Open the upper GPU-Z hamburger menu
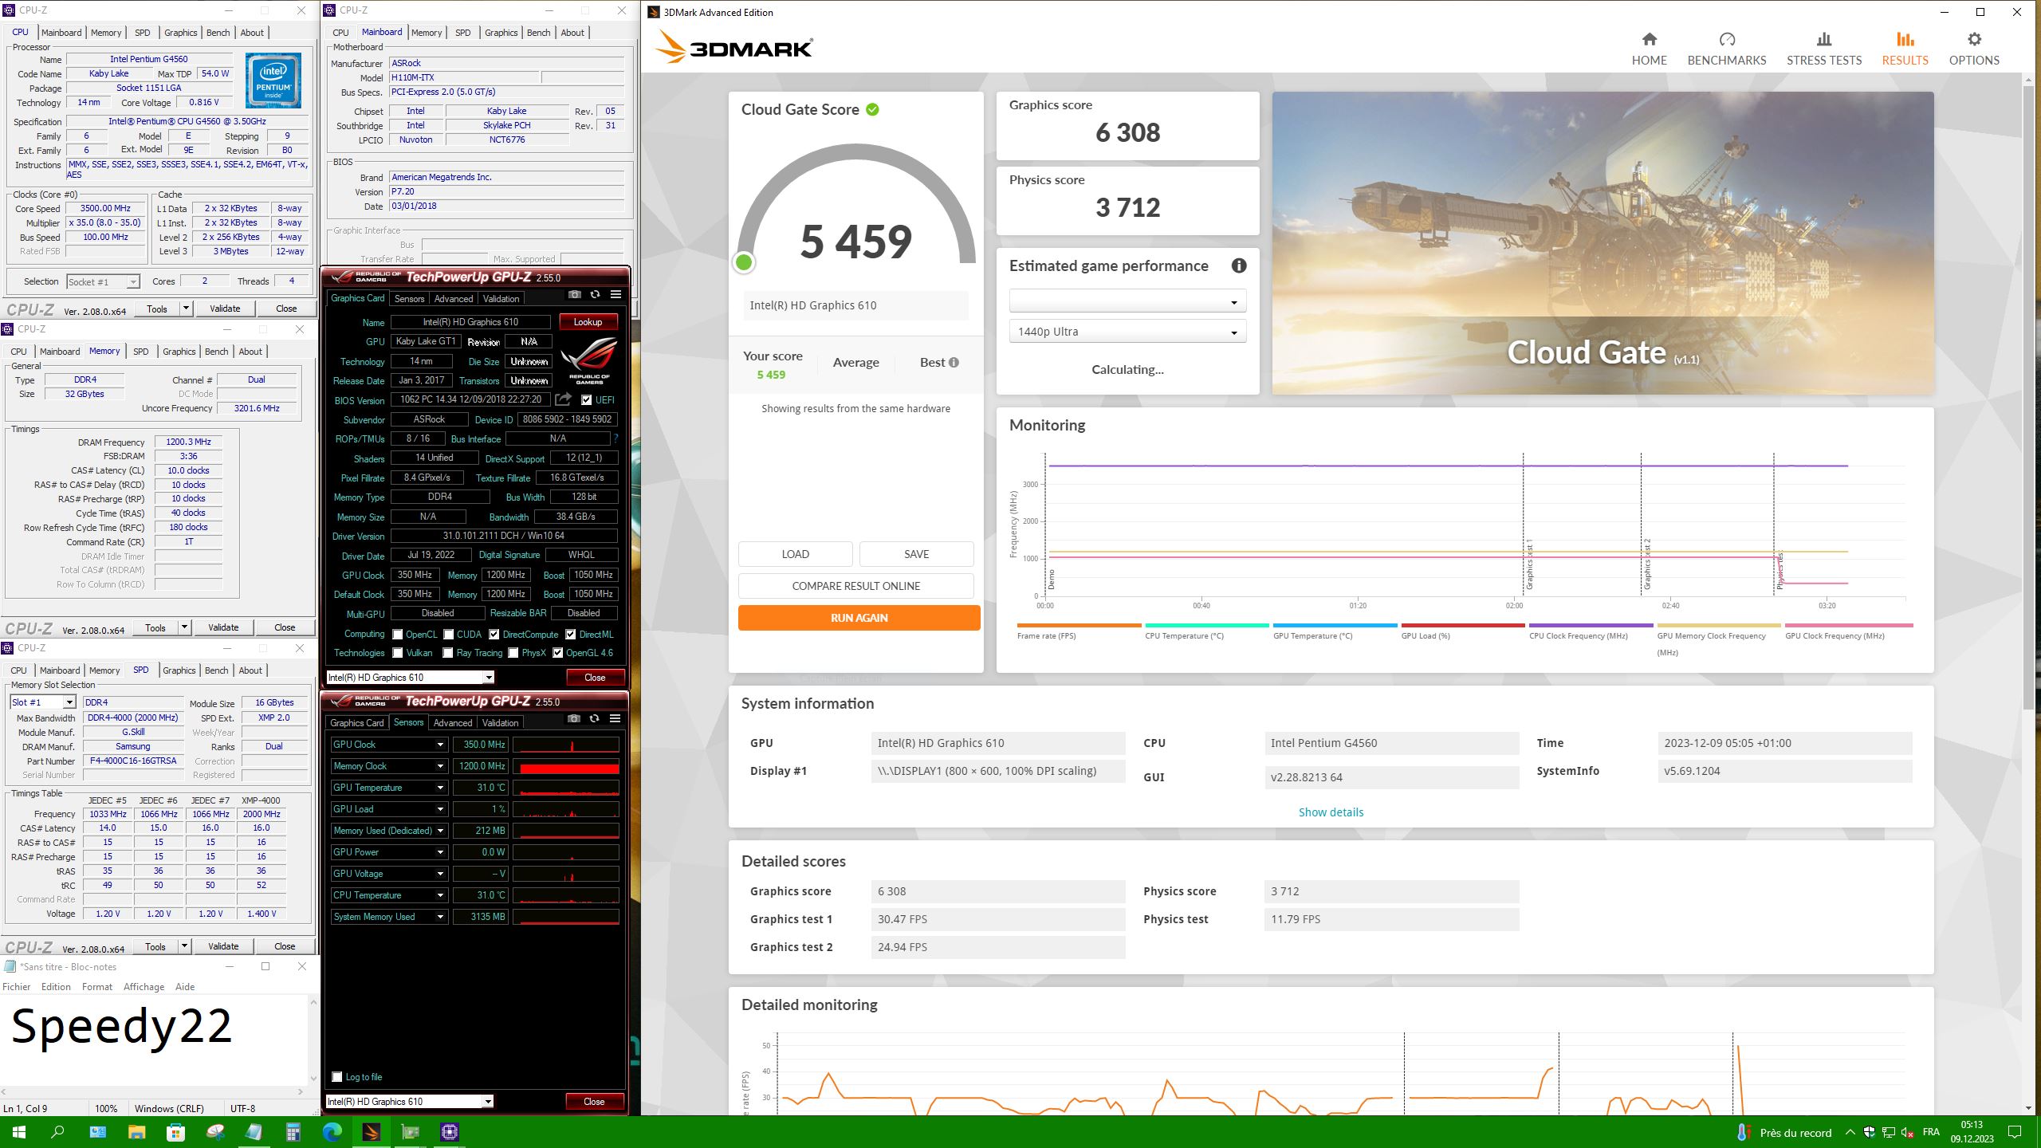This screenshot has width=2041, height=1148. pyautogui.click(x=615, y=294)
